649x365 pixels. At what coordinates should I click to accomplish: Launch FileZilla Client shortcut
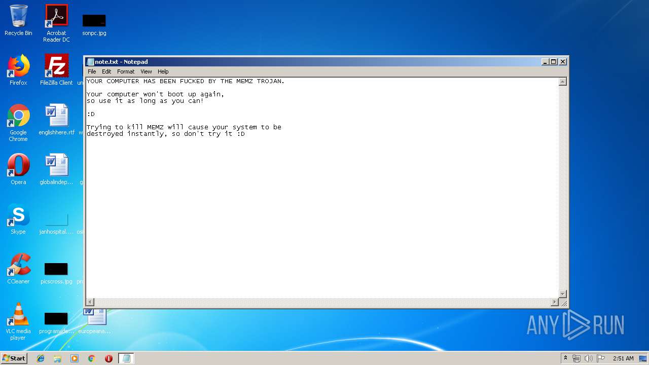[x=56, y=70]
